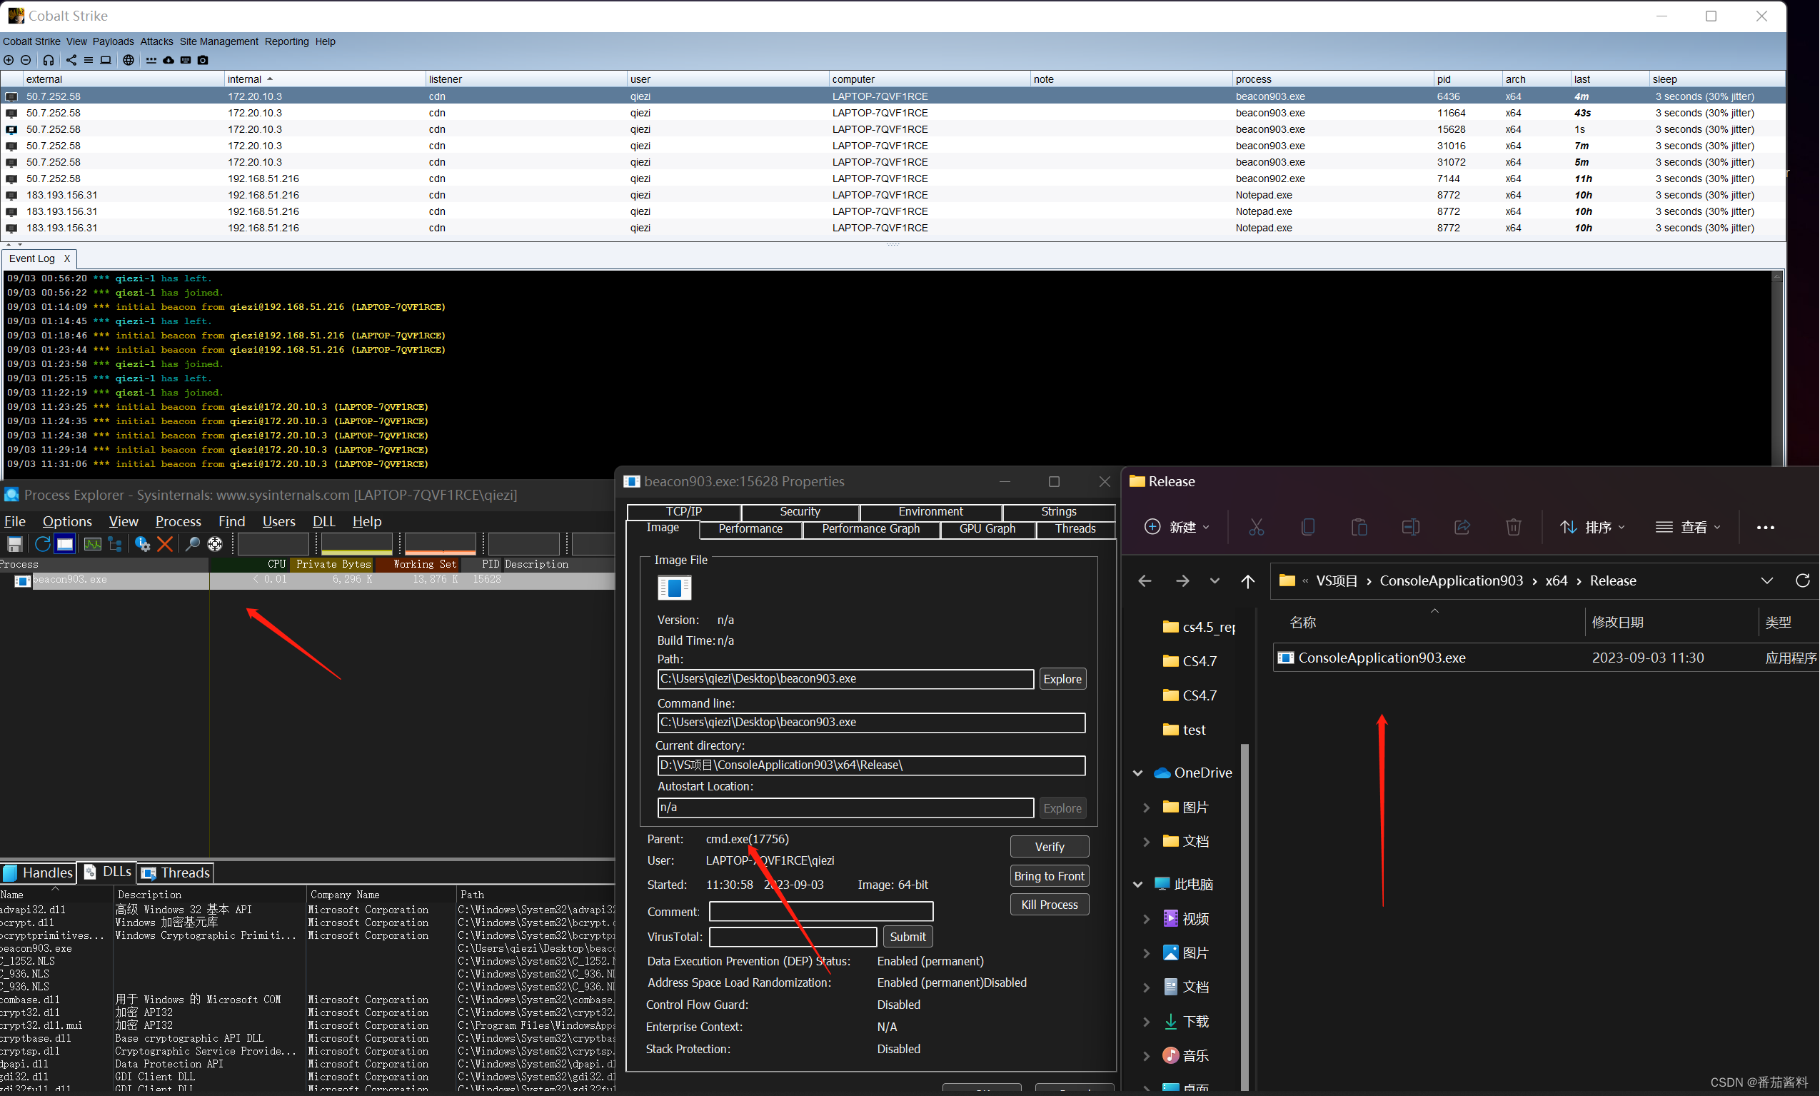Click the Delete trash icon in Release window
This screenshot has height=1096, width=1820.
pos(1514,528)
